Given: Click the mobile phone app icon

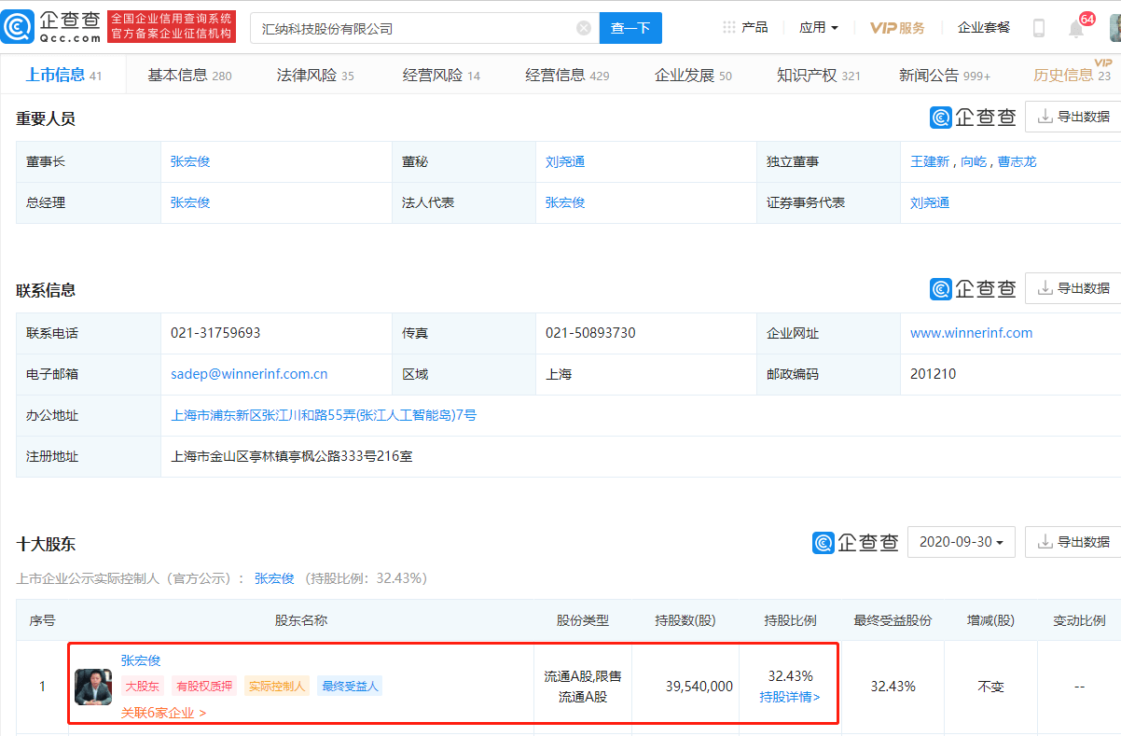Looking at the screenshot, I should click(x=1038, y=28).
